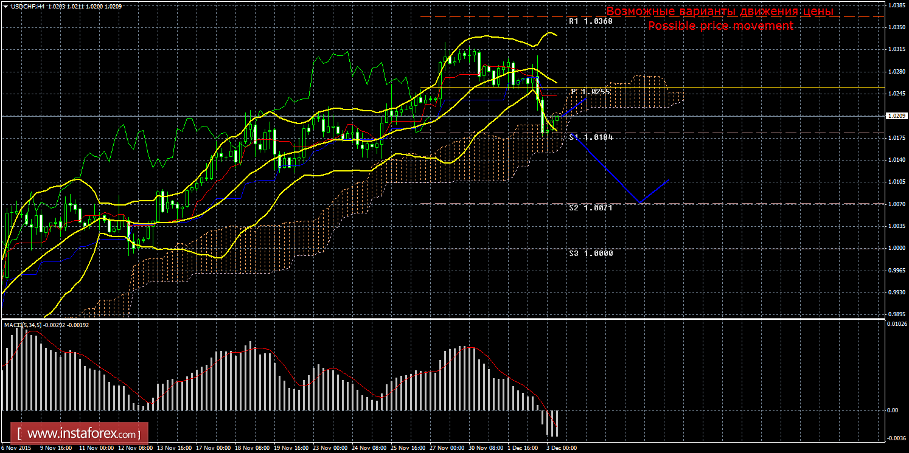Screen dimensions: 909x453
Task: Click the 0.00 MACD scale value
Action: [x=893, y=410]
